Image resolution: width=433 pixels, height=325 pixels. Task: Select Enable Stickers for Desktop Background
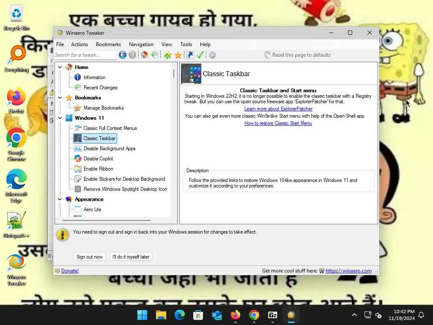[124, 179]
